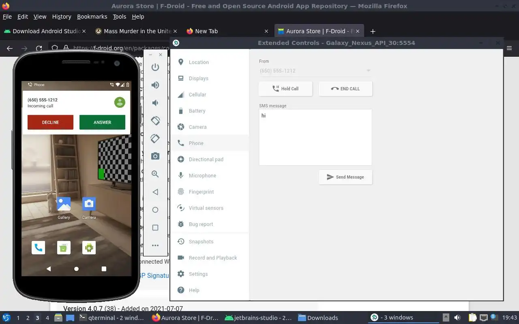Click the Hold Call button

pyautogui.click(x=285, y=89)
